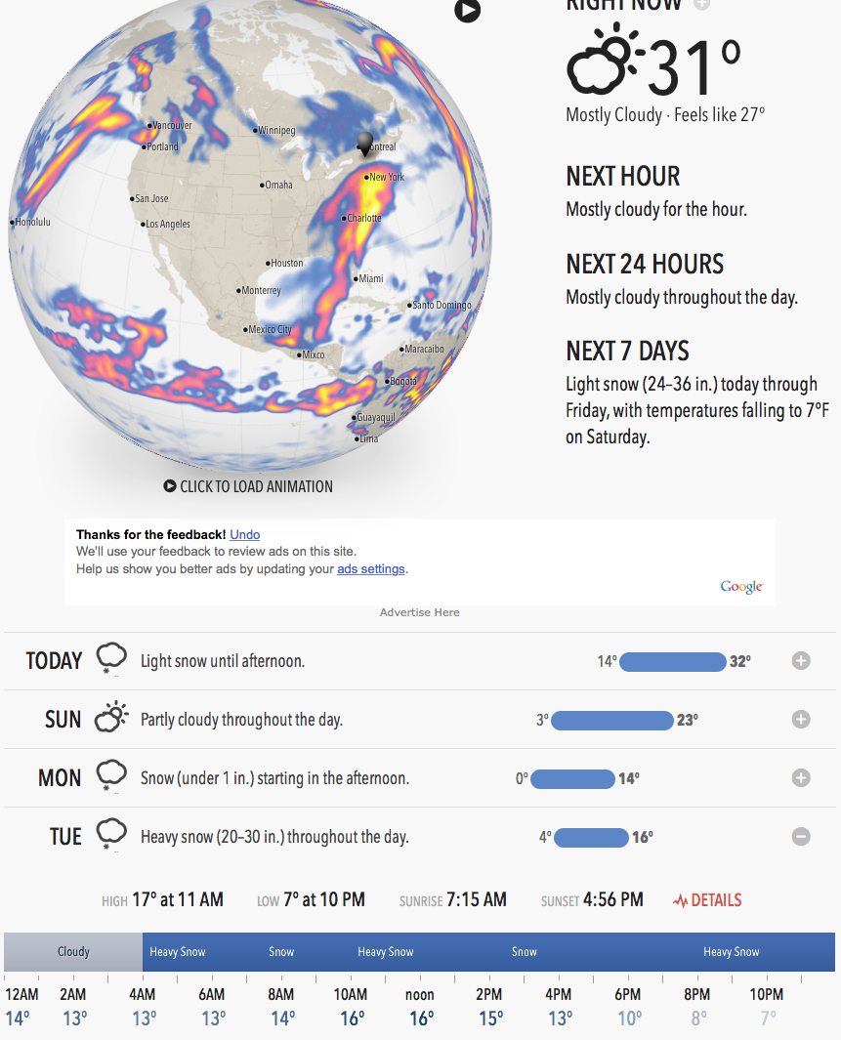Click the Undo feedback link
Screen dimensions: 841x1040
pyautogui.click(x=245, y=534)
